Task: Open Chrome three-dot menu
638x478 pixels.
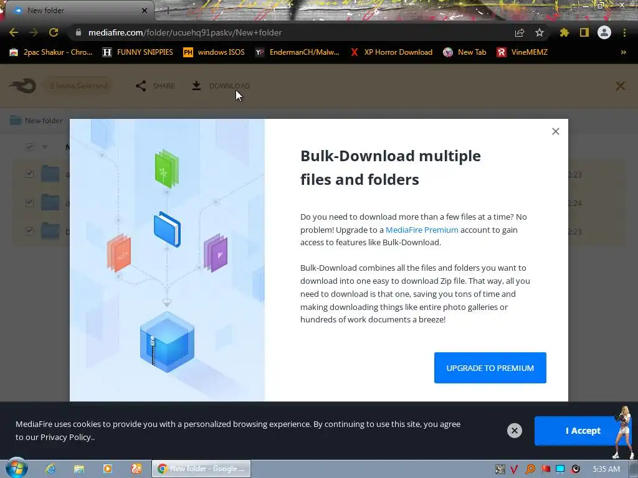Action: tap(624, 32)
